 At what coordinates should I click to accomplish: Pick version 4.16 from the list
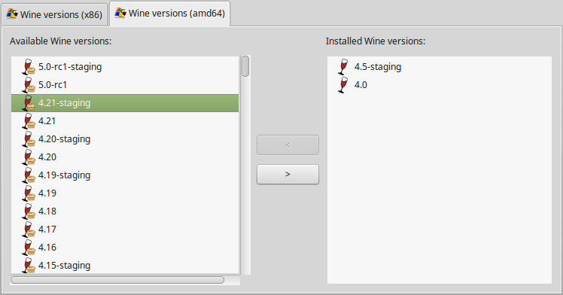point(125,248)
